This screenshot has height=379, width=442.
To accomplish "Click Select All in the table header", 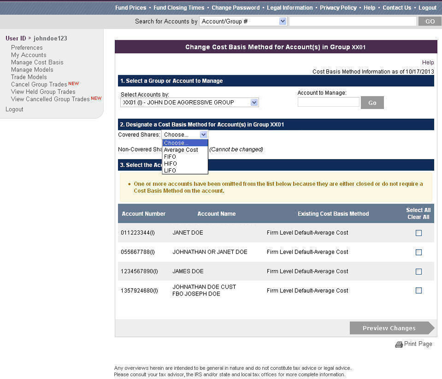I will (418, 210).
